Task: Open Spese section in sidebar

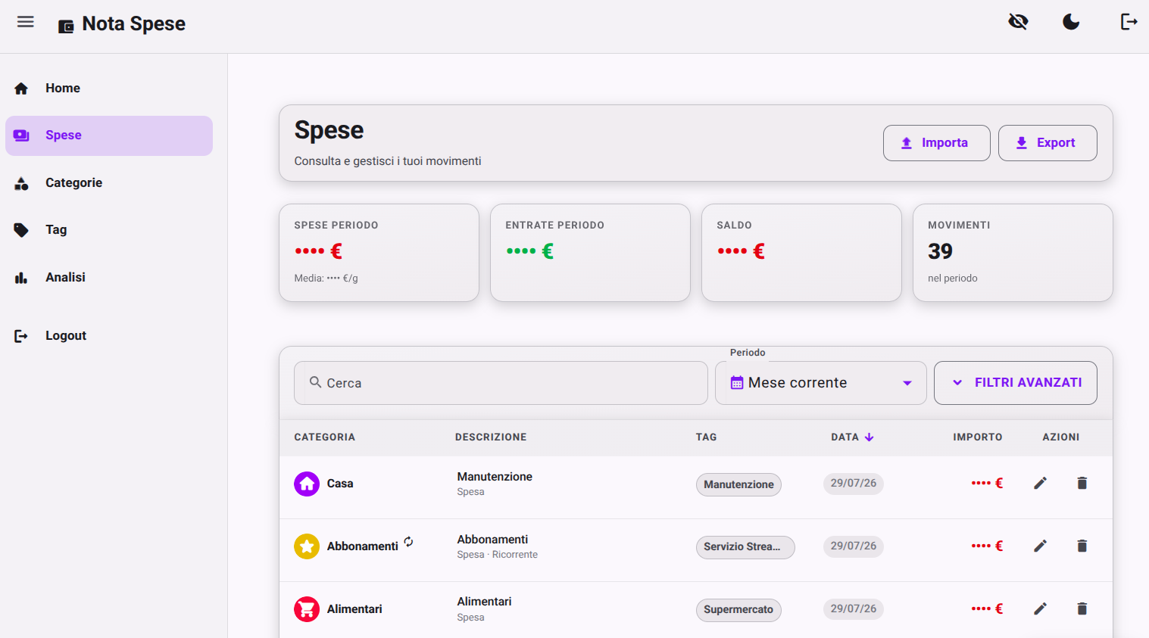Action: [109, 135]
